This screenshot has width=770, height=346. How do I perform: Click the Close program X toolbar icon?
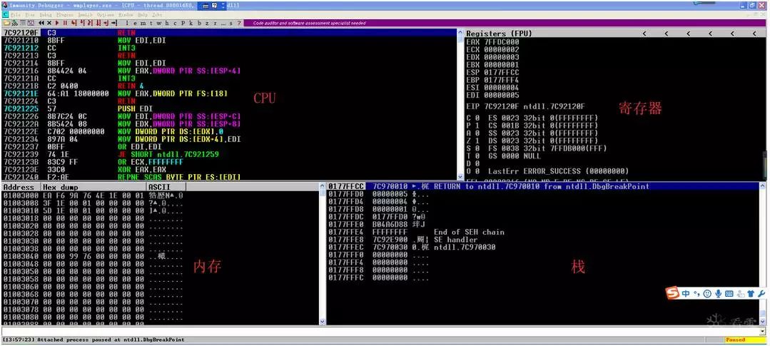49,23
